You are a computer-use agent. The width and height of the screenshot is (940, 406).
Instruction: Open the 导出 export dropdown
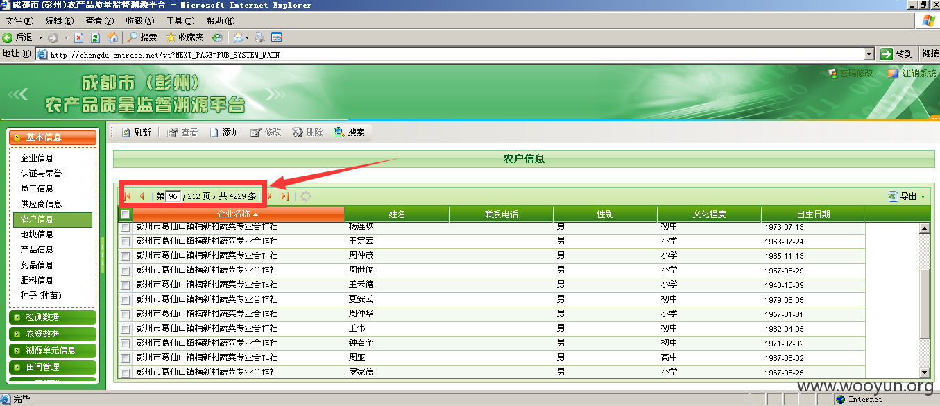tap(907, 196)
